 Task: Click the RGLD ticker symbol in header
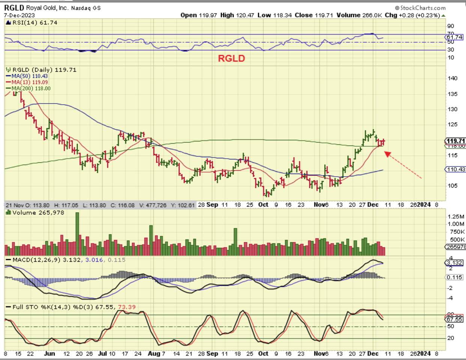(x=14, y=8)
